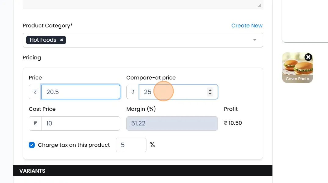This screenshot has width=328, height=183.
Task: Select the Cost Price input field
Action: point(81,123)
